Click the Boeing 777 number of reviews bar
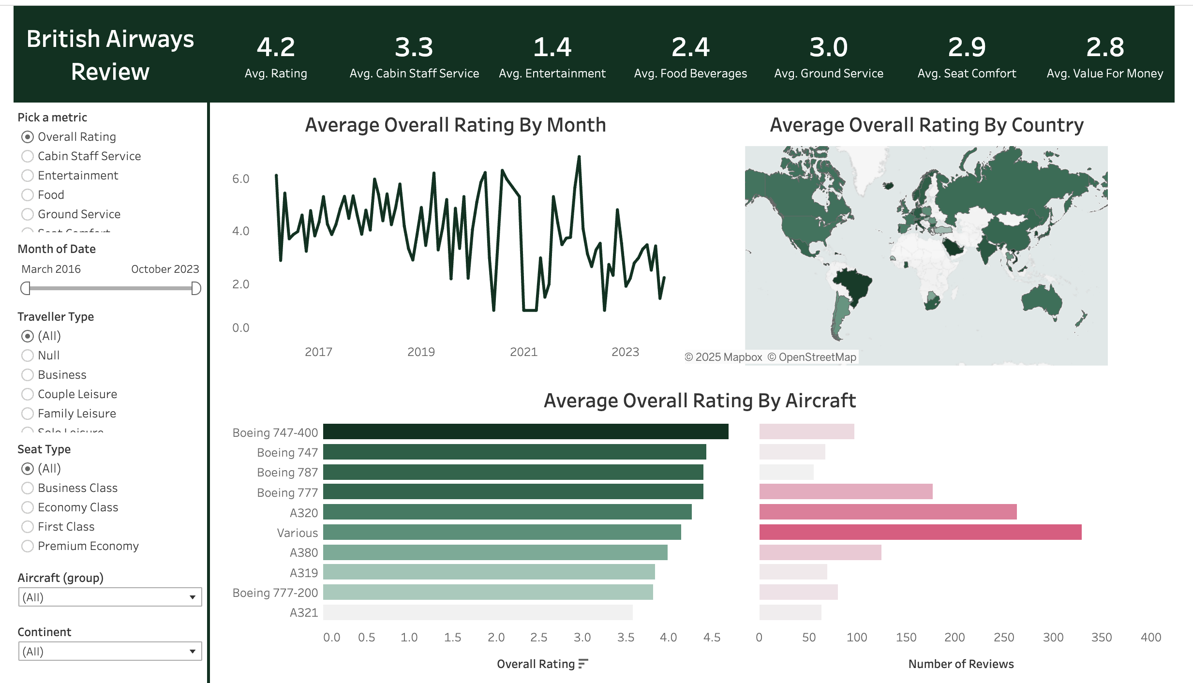This screenshot has width=1193, height=683. pos(846,491)
